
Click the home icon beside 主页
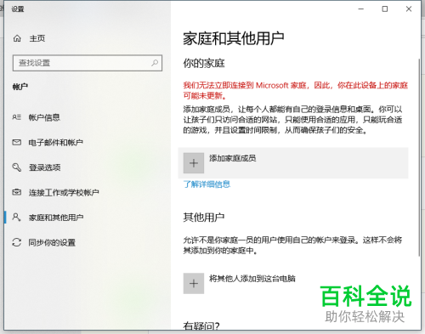[17, 38]
